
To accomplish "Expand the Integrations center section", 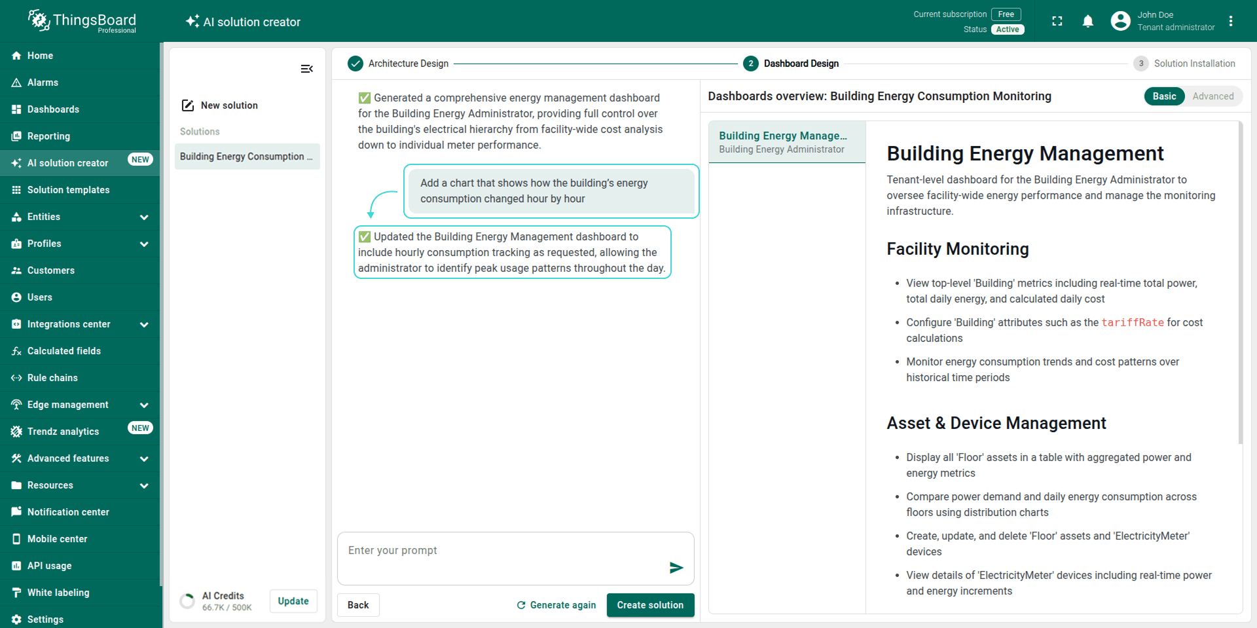I will pyautogui.click(x=144, y=325).
